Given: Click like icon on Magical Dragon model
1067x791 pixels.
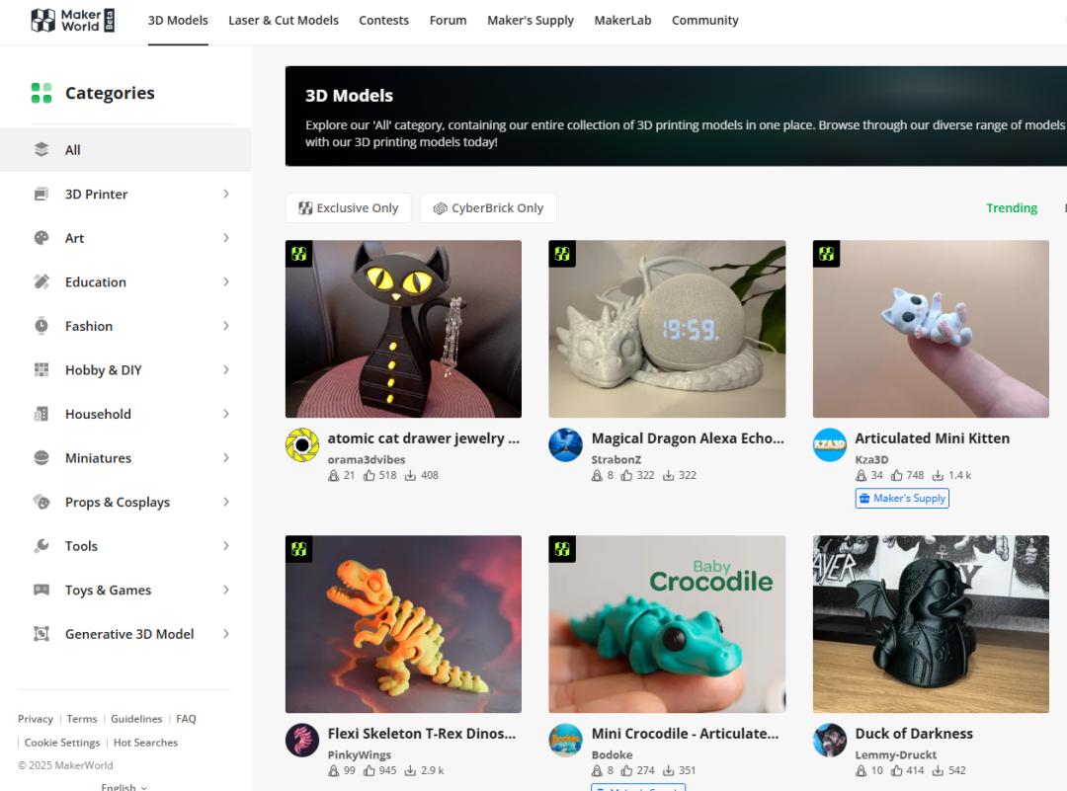Looking at the screenshot, I should pyautogui.click(x=626, y=476).
